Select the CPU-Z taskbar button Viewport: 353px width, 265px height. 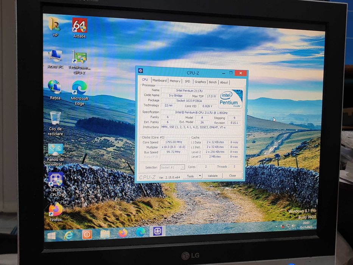(158, 231)
